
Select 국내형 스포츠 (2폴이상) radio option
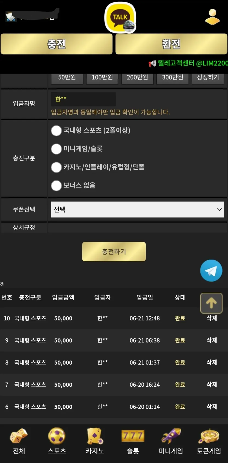[x=56, y=131]
